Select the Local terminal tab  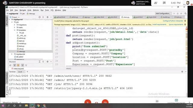20,72
